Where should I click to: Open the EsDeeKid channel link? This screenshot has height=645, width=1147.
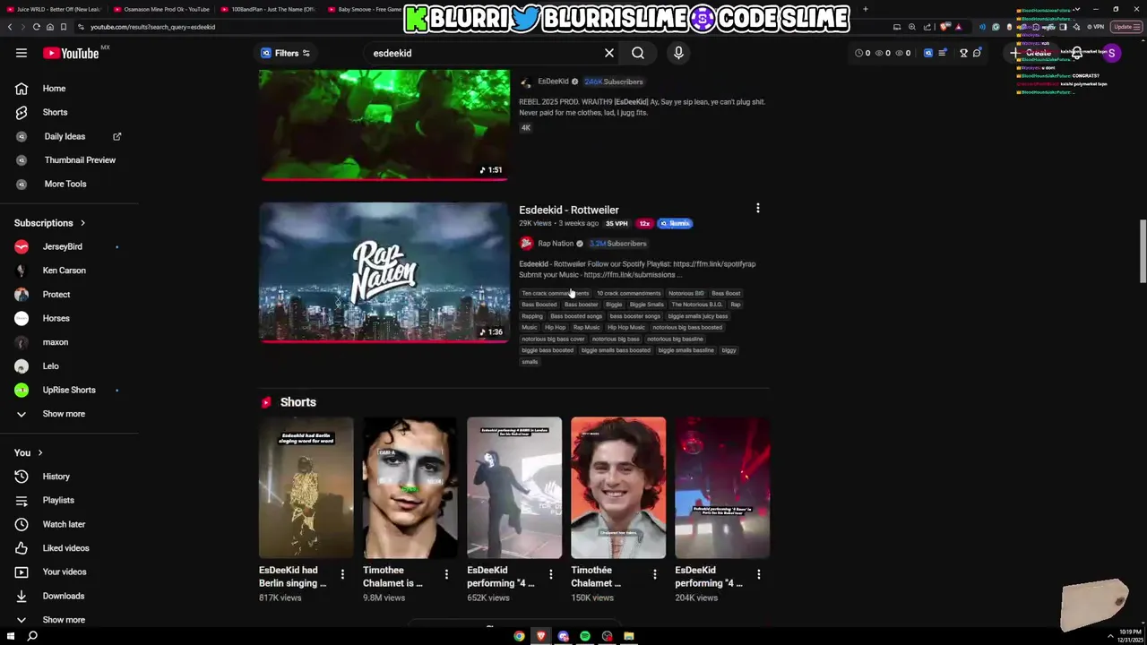[x=553, y=82]
